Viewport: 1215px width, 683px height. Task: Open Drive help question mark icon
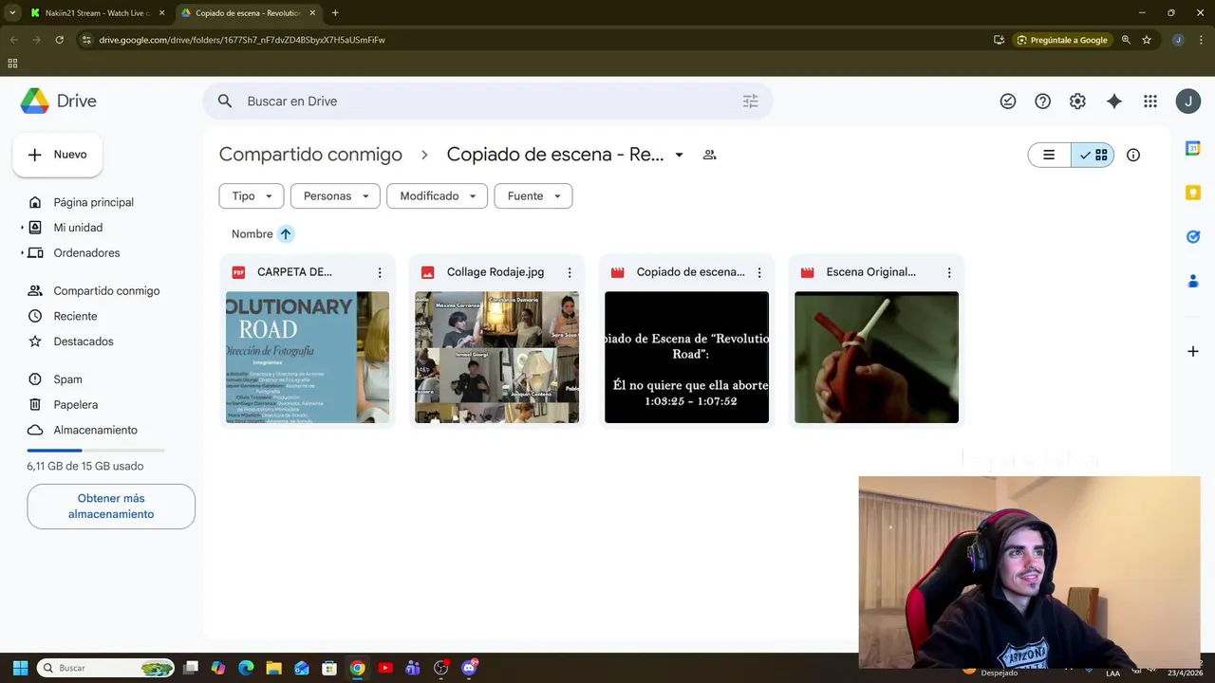coord(1042,102)
